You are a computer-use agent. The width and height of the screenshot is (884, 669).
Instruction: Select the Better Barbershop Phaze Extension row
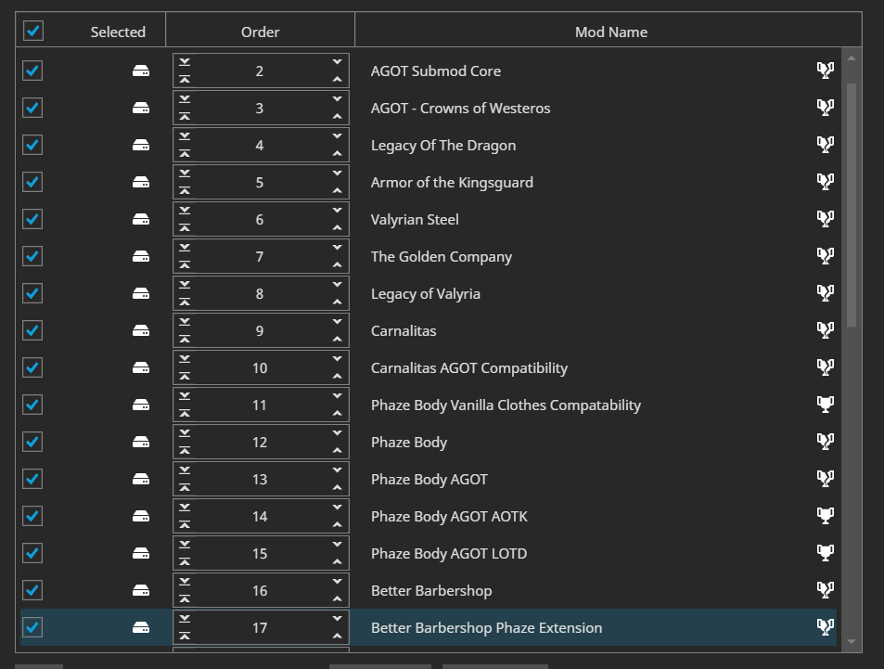click(429, 627)
